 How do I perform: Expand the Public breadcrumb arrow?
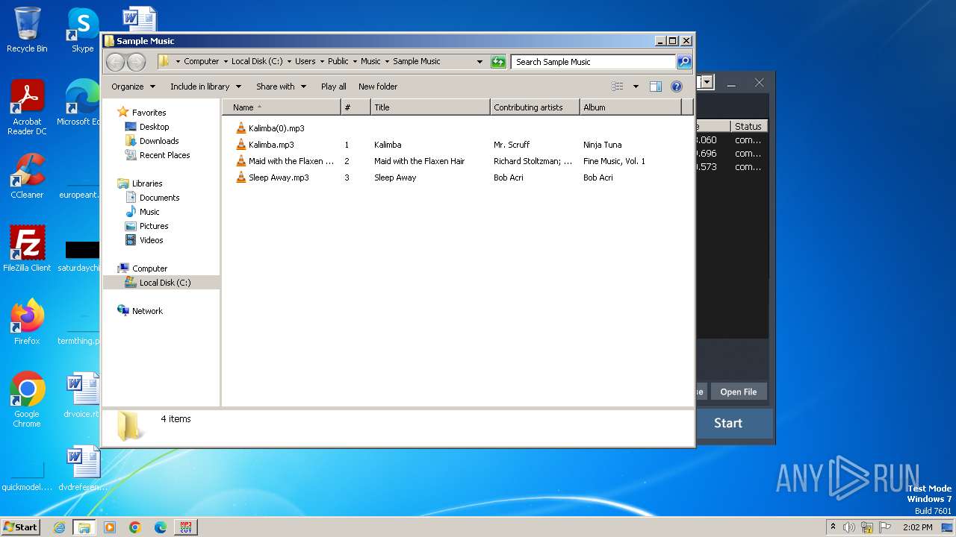coord(354,62)
